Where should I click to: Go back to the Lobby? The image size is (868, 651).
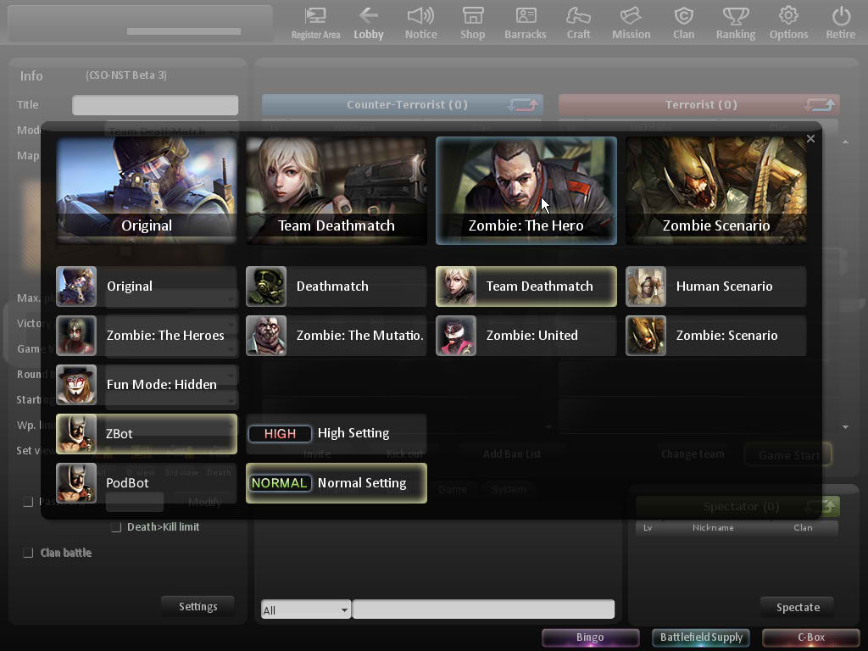(x=369, y=23)
